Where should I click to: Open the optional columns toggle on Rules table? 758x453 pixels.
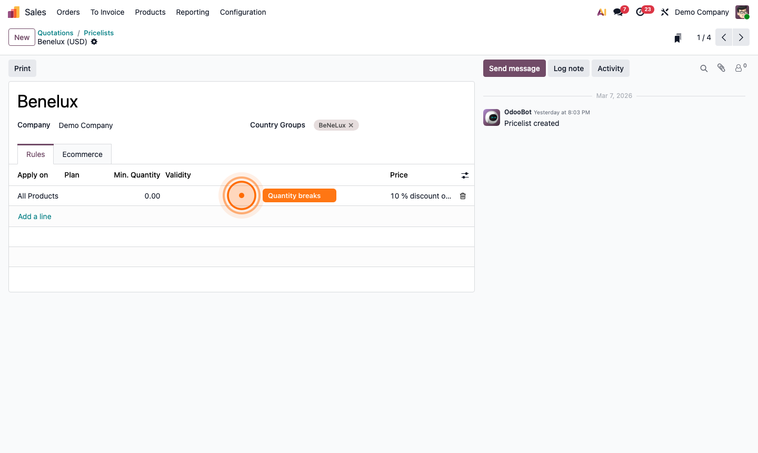465,175
